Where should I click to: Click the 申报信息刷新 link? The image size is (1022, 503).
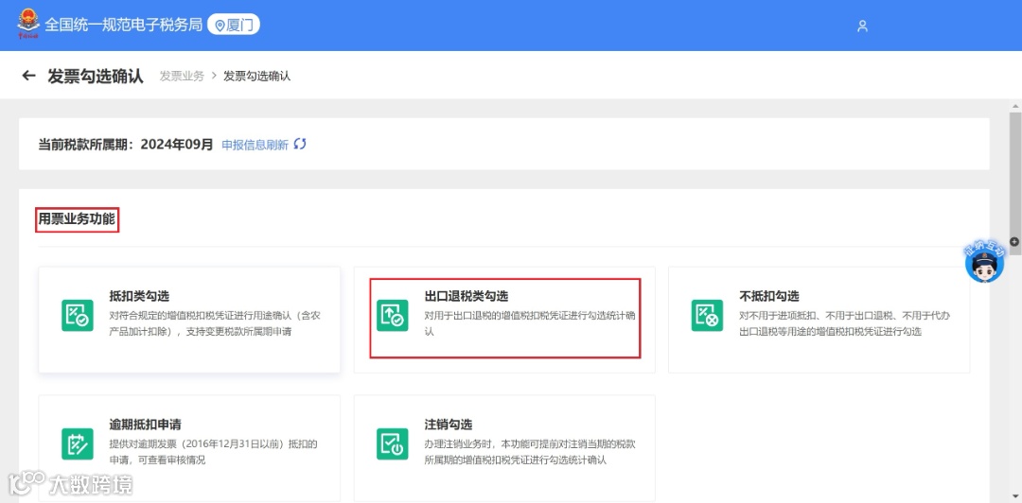255,145
